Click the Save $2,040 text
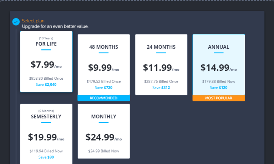 46,85
